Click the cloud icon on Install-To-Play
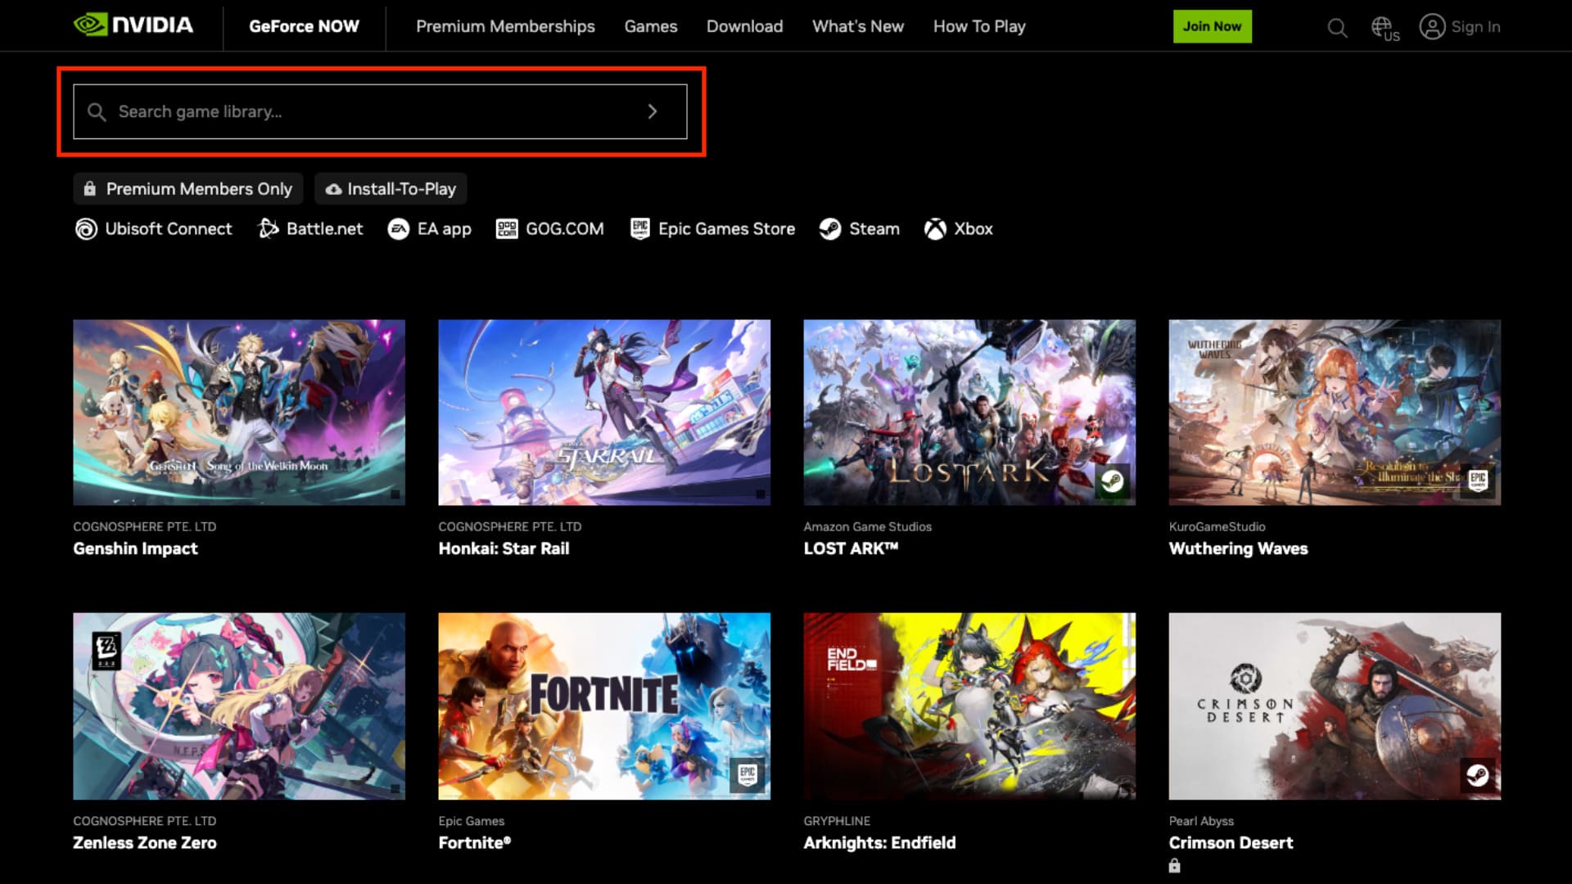The height and width of the screenshot is (884, 1572). coord(333,189)
